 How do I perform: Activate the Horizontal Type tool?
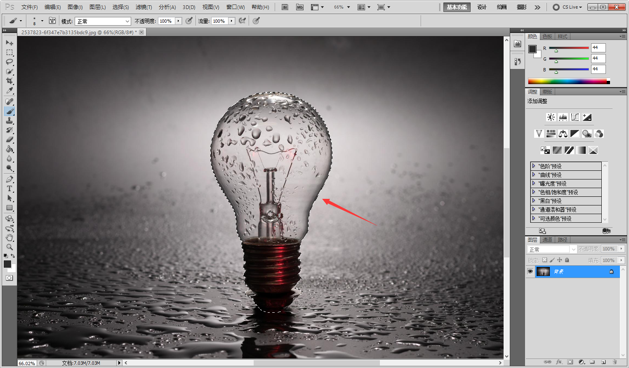coord(9,189)
